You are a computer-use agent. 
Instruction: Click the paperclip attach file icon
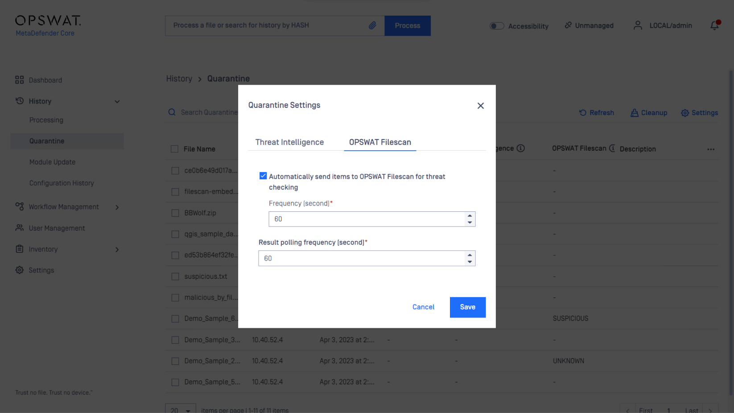(x=372, y=25)
